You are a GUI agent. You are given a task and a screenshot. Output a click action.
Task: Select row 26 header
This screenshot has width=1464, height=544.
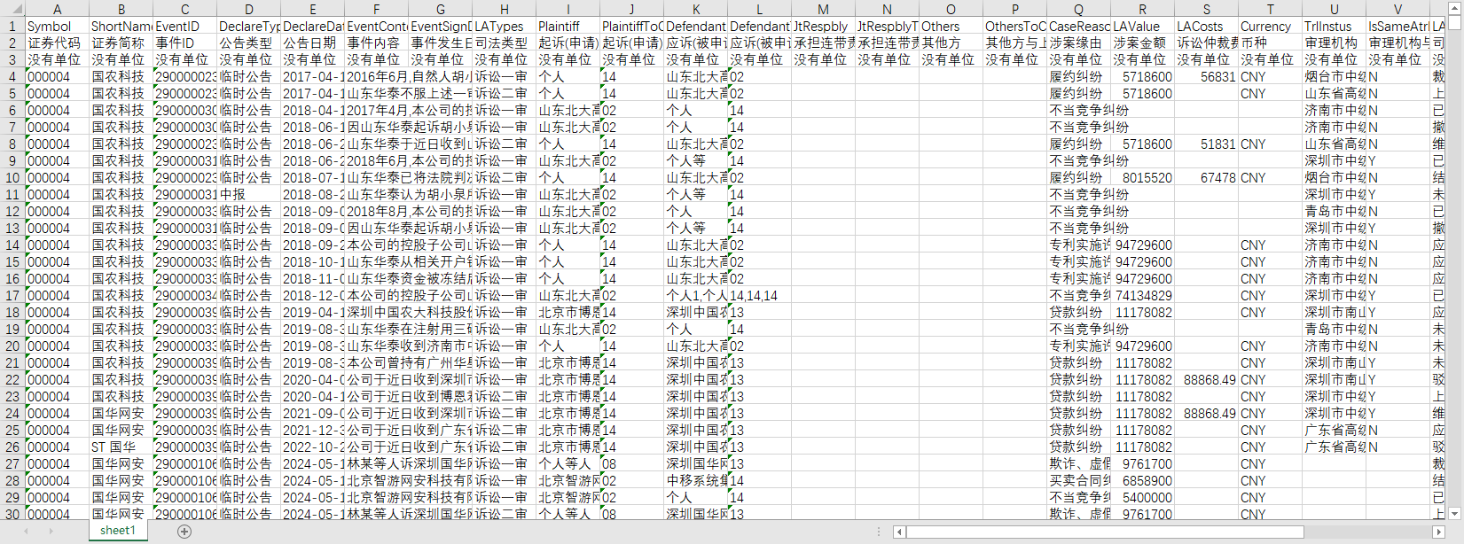[x=12, y=447]
